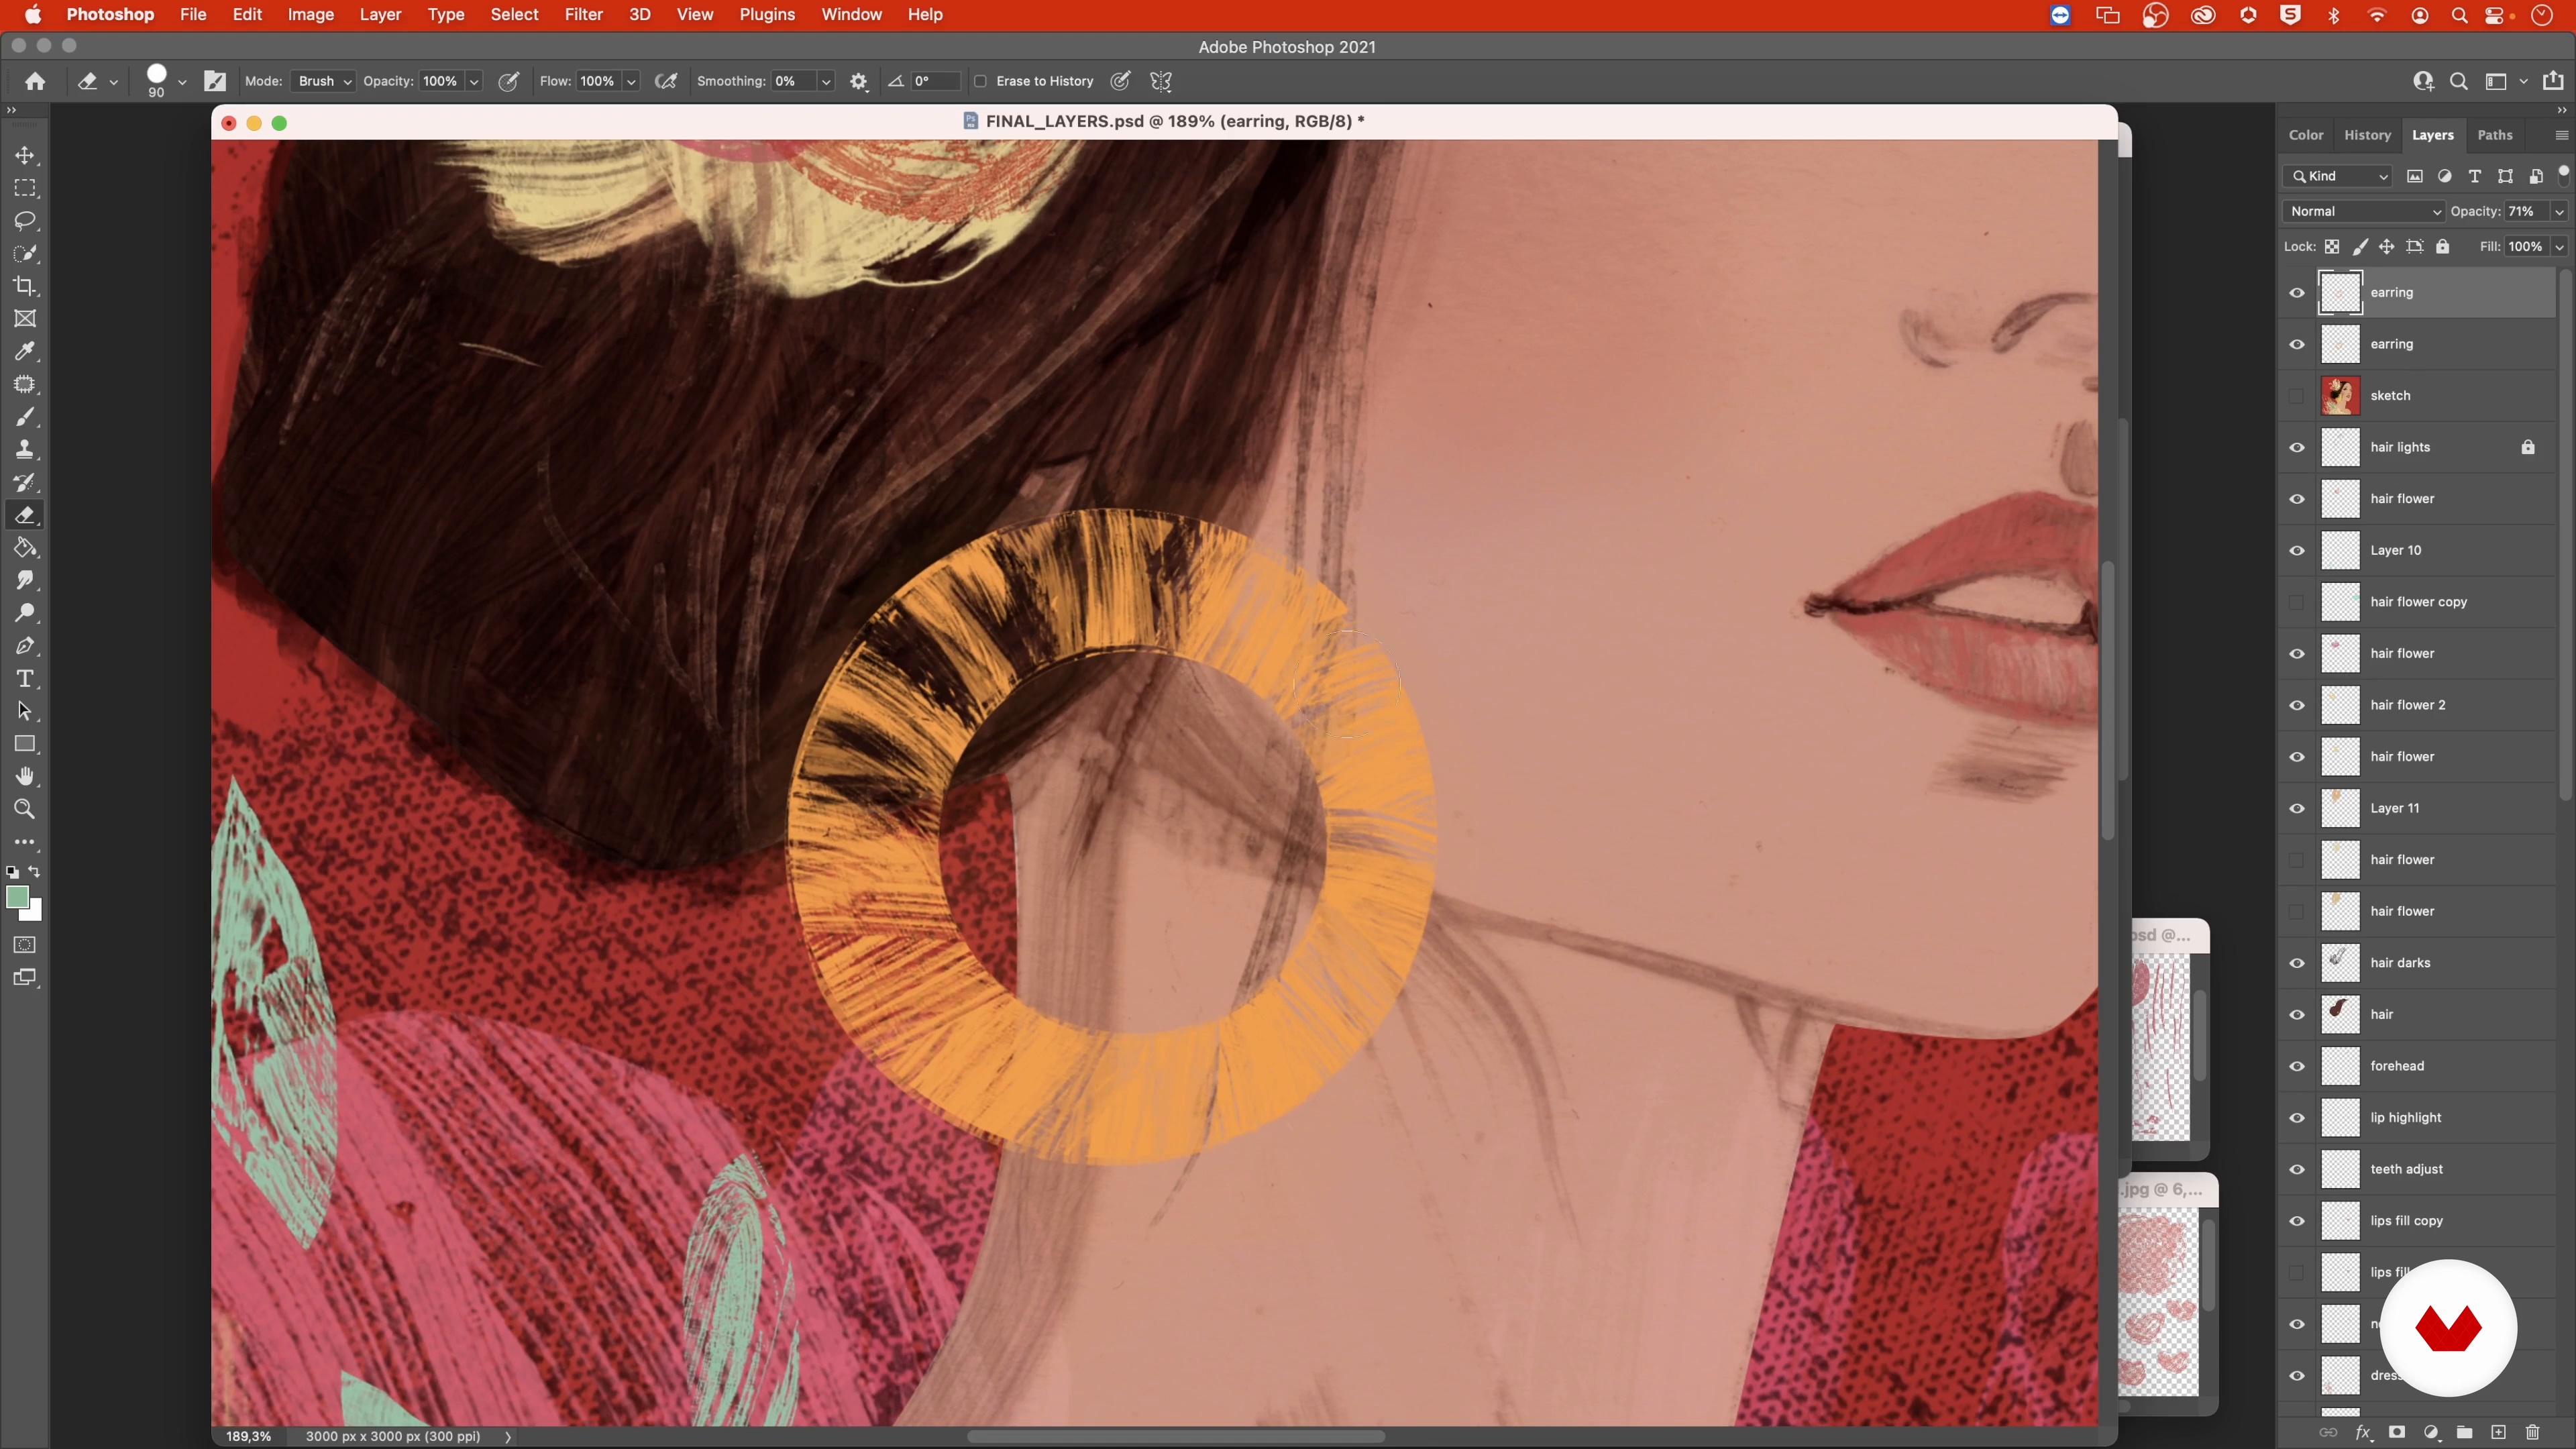Click the hair layer thumbnail

click(2340, 1014)
